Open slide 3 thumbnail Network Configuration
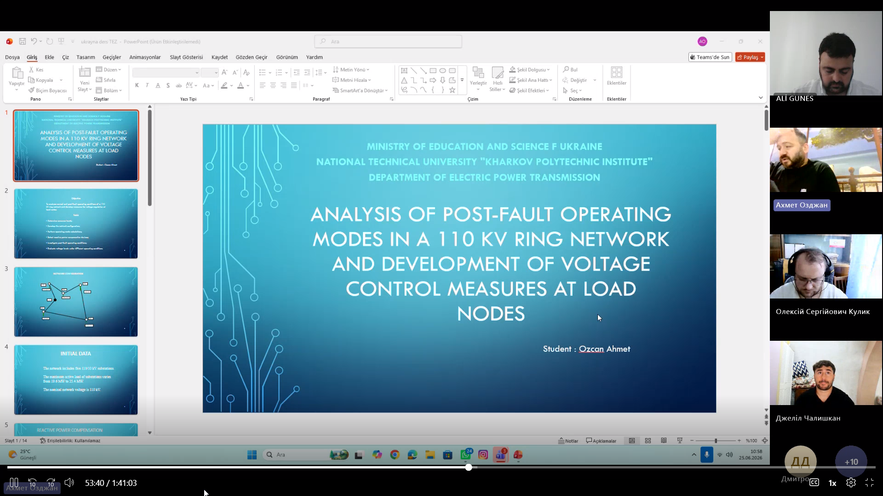The width and height of the screenshot is (883, 496). (x=76, y=302)
